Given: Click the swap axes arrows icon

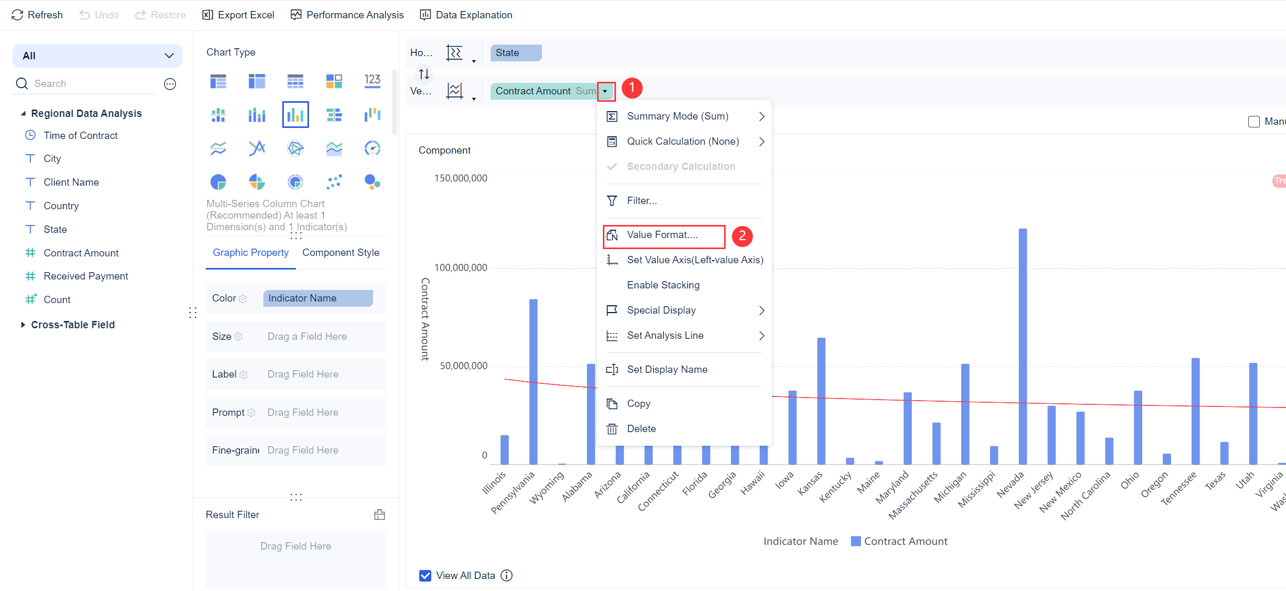Looking at the screenshot, I should (x=424, y=74).
